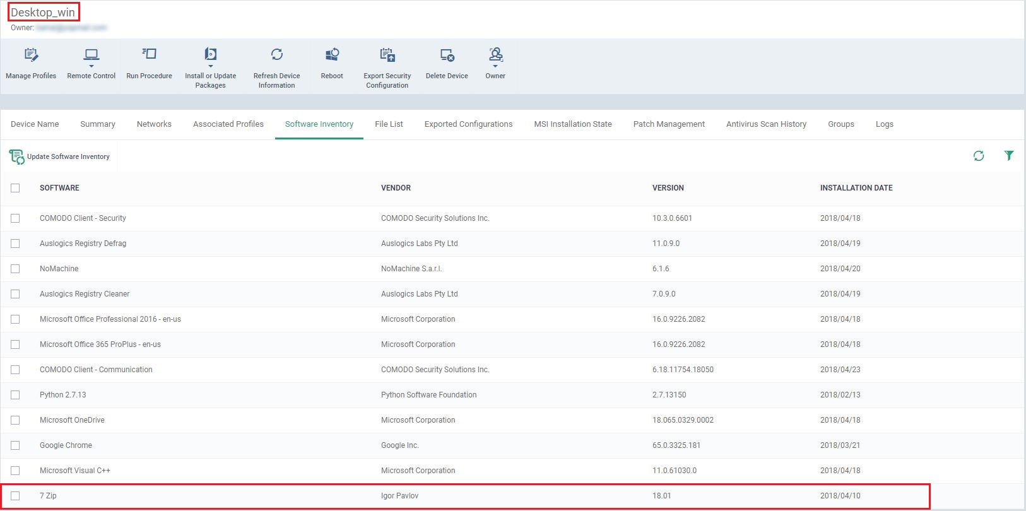Open the Owner toolbar icon
This screenshot has height=511, width=1026.
point(495,54)
